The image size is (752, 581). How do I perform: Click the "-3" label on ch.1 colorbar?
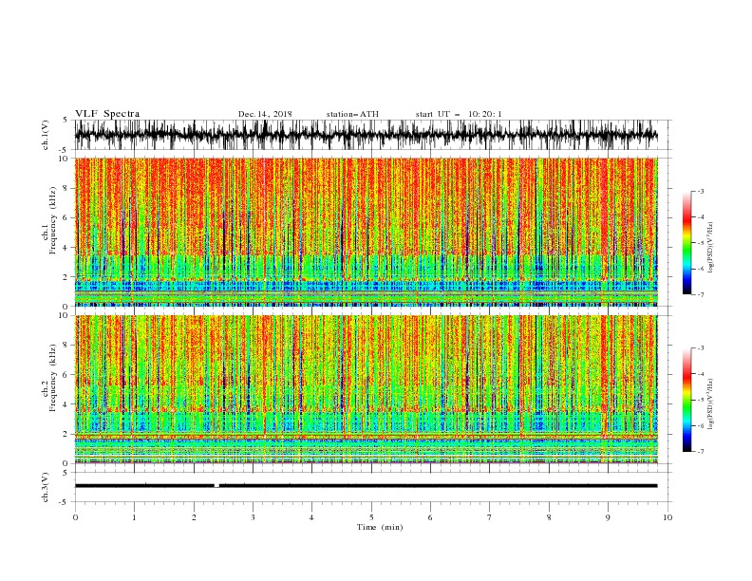700,191
